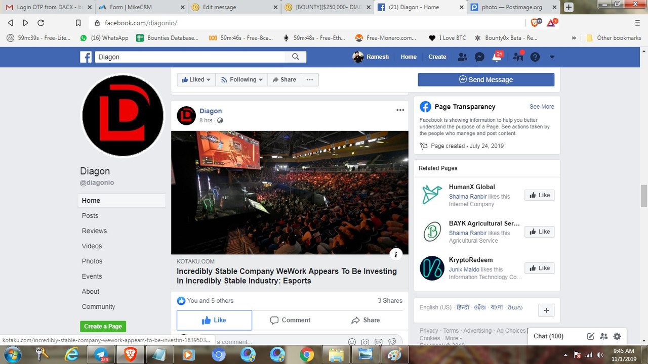Open chat settings gear icon
This screenshot has height=364, width=648.
617,336
